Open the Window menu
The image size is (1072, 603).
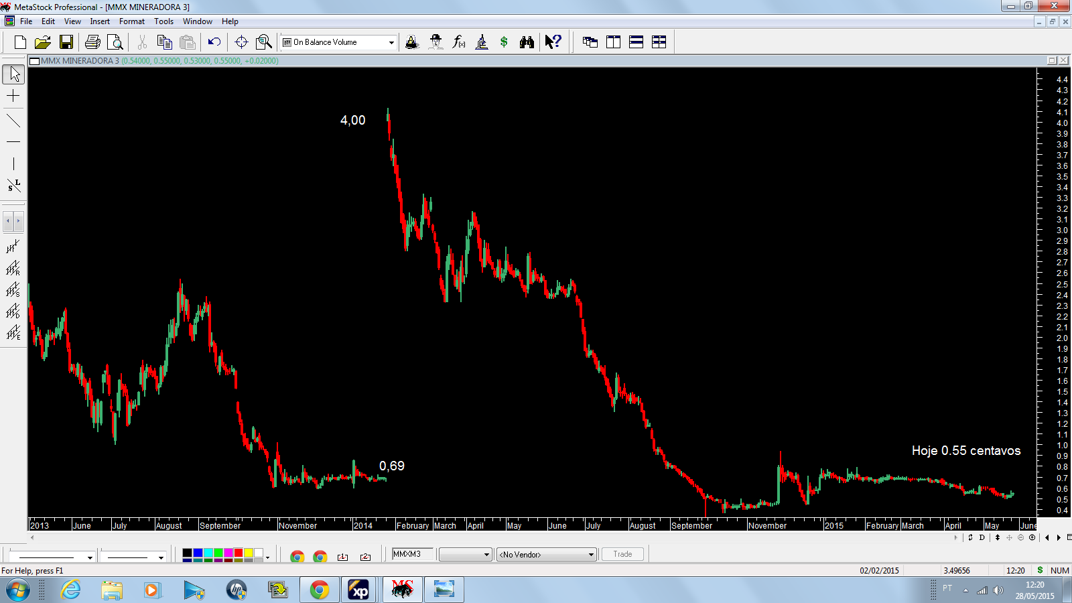coord(198,21)
